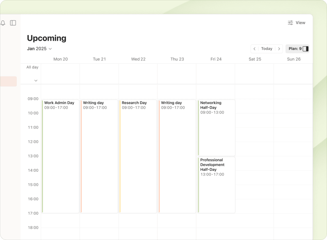Toggle the sidebar panel icon
327x240 pixels.
(x=13, y=22)
